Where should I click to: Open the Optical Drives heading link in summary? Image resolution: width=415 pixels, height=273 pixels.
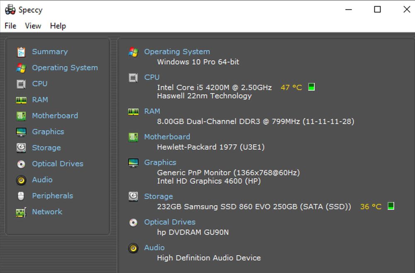[x=170, y=222]
